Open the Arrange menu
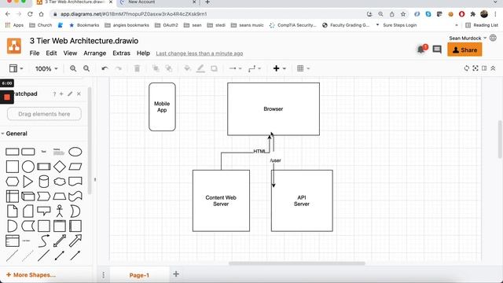 pos(94,53)
